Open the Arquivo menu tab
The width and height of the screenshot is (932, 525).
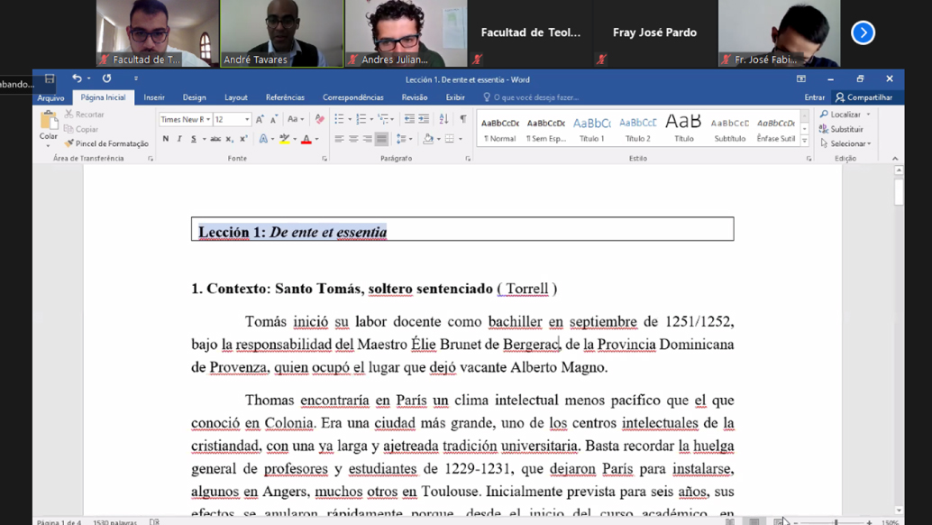[51, 97]
